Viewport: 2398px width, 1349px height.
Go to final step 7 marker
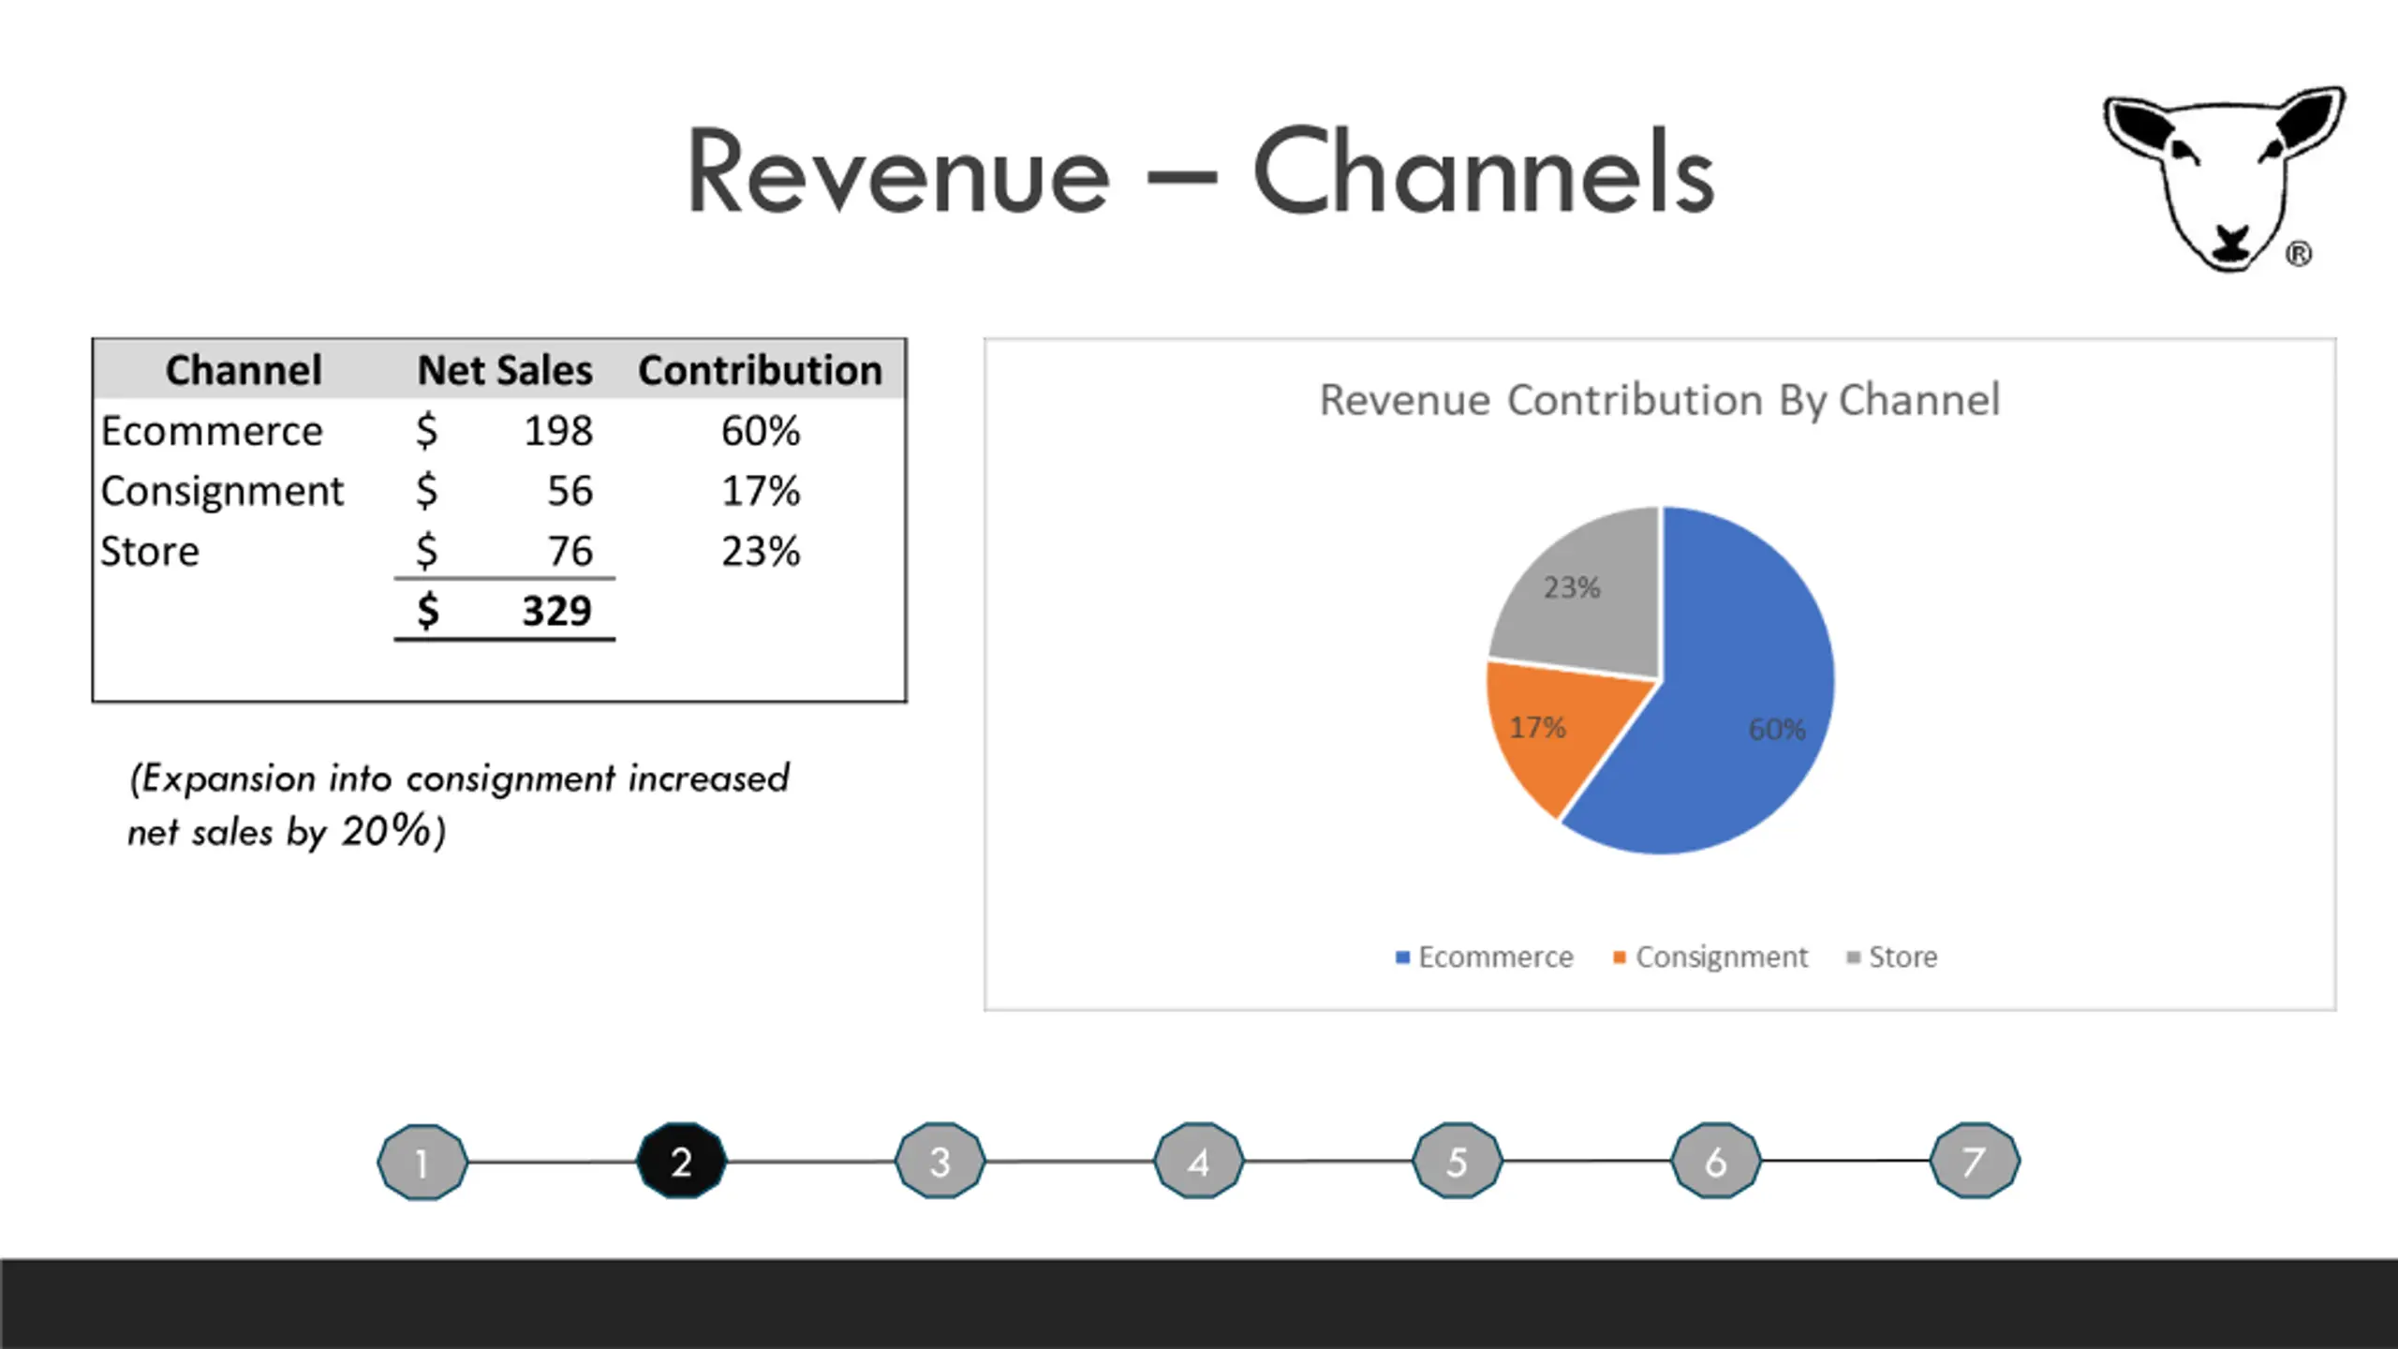click(x=1975, y=1161)
